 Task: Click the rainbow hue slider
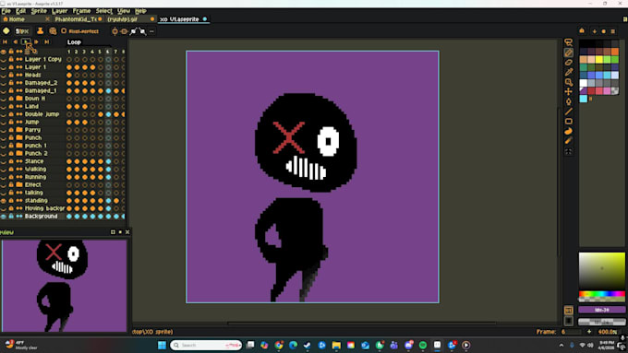click(x=602, y=294)
